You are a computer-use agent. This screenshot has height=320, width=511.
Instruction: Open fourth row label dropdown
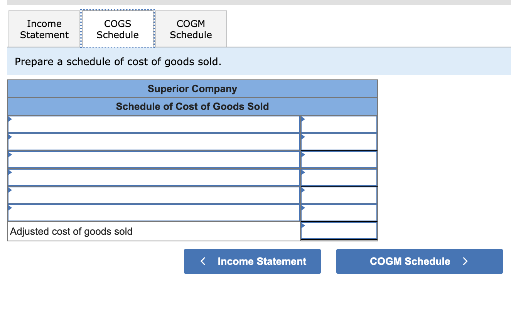153,177
